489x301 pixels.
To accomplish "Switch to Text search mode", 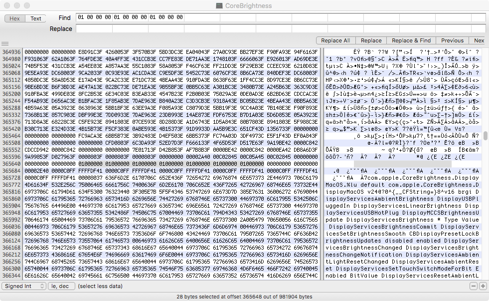I will click(35, 18).
